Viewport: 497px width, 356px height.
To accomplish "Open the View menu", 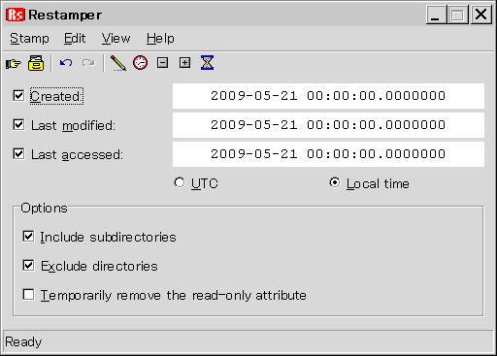I will click(x=116, y=39).
